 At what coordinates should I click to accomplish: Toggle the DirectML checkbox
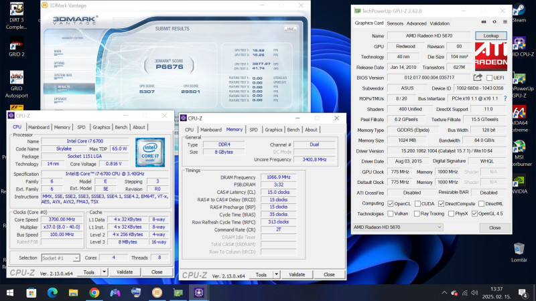coord(481,203)
